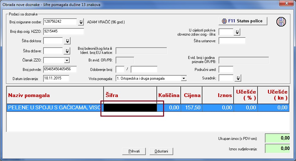
Task: Click into Šifra doktora input field
Action: [53, 41]
